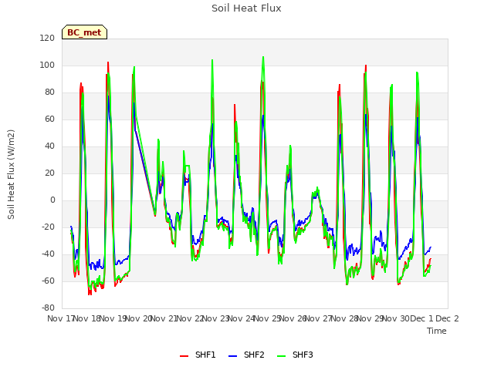The height and width of the screenshot is (370, 494).
Task: Click the Nov 26 x-axis tick label
Action: point(293,318)
